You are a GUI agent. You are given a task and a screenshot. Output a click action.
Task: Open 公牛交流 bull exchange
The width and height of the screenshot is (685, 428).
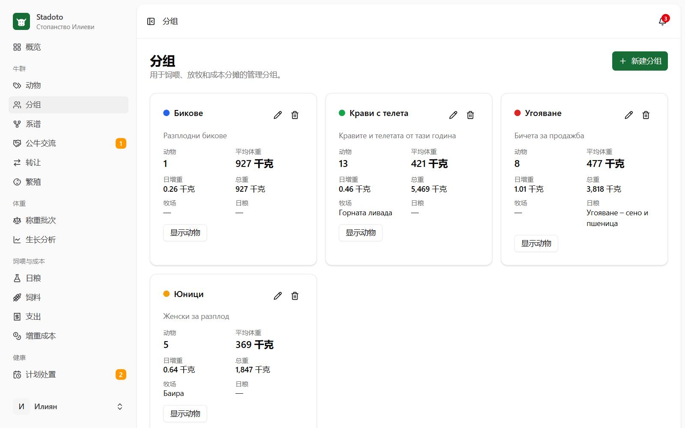click(68, 143)
